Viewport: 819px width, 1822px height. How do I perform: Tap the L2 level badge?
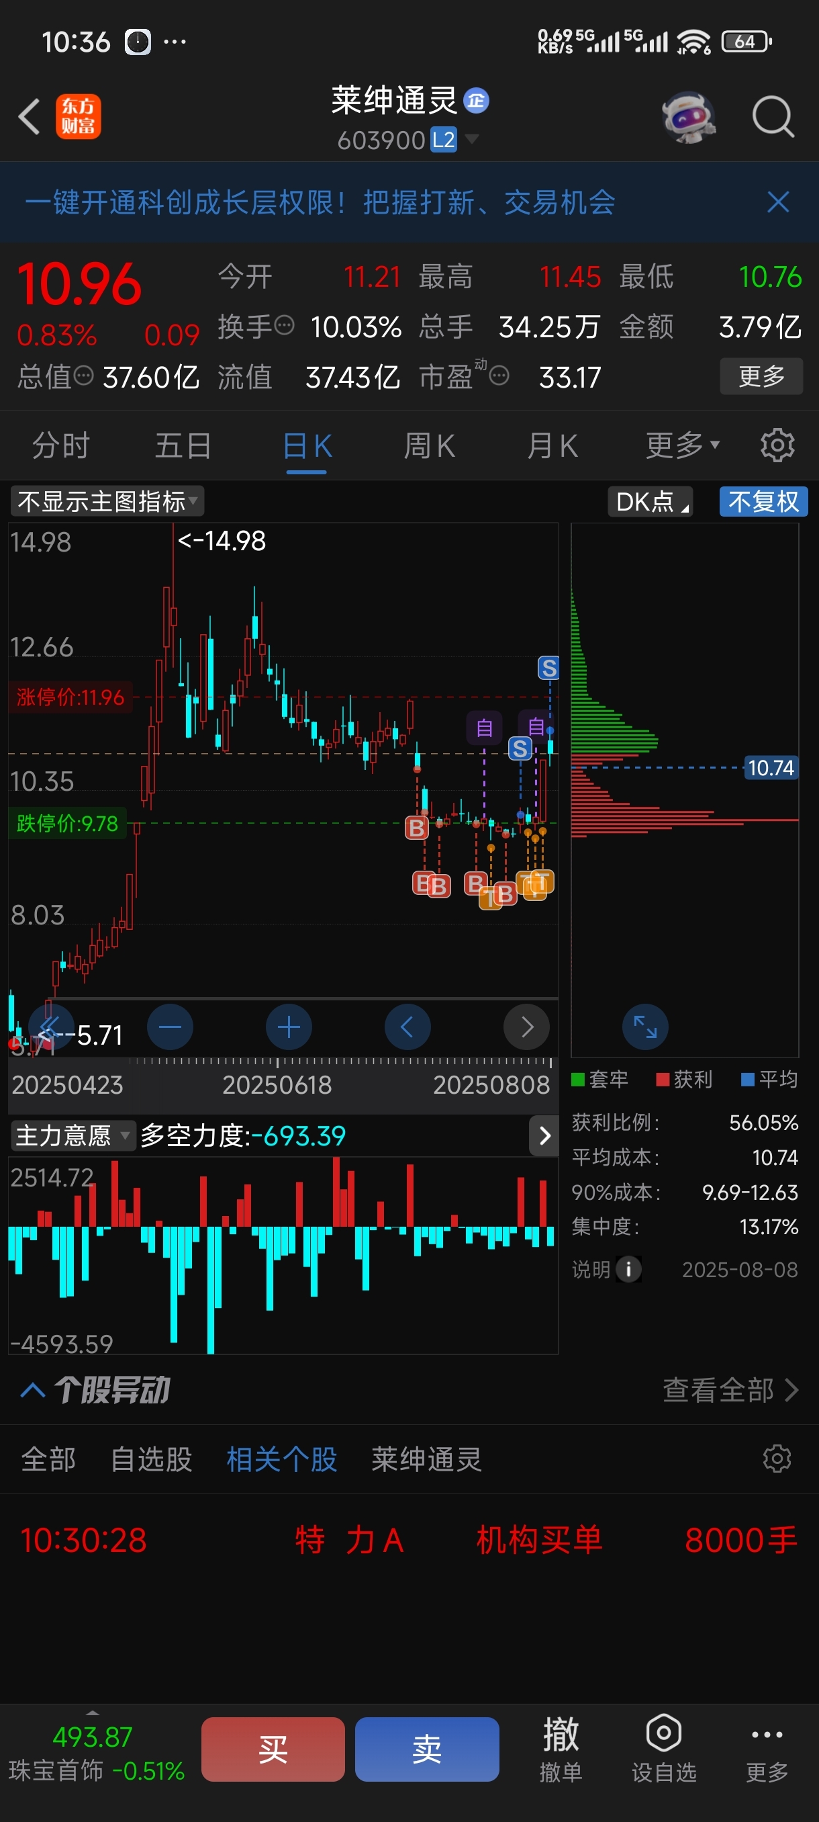point(444,139)
